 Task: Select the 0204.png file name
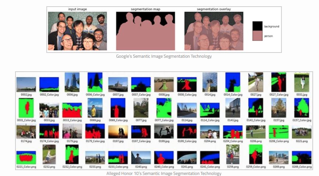(210, 141)
